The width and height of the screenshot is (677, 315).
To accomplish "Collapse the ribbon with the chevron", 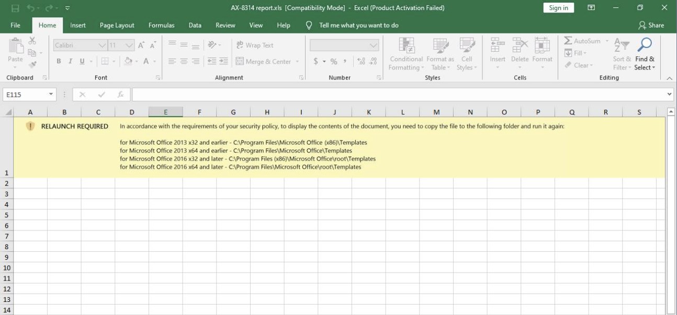I will 669,78.
